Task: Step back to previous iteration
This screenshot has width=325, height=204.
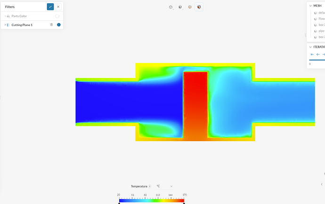Action: click(x=318, y=54)
